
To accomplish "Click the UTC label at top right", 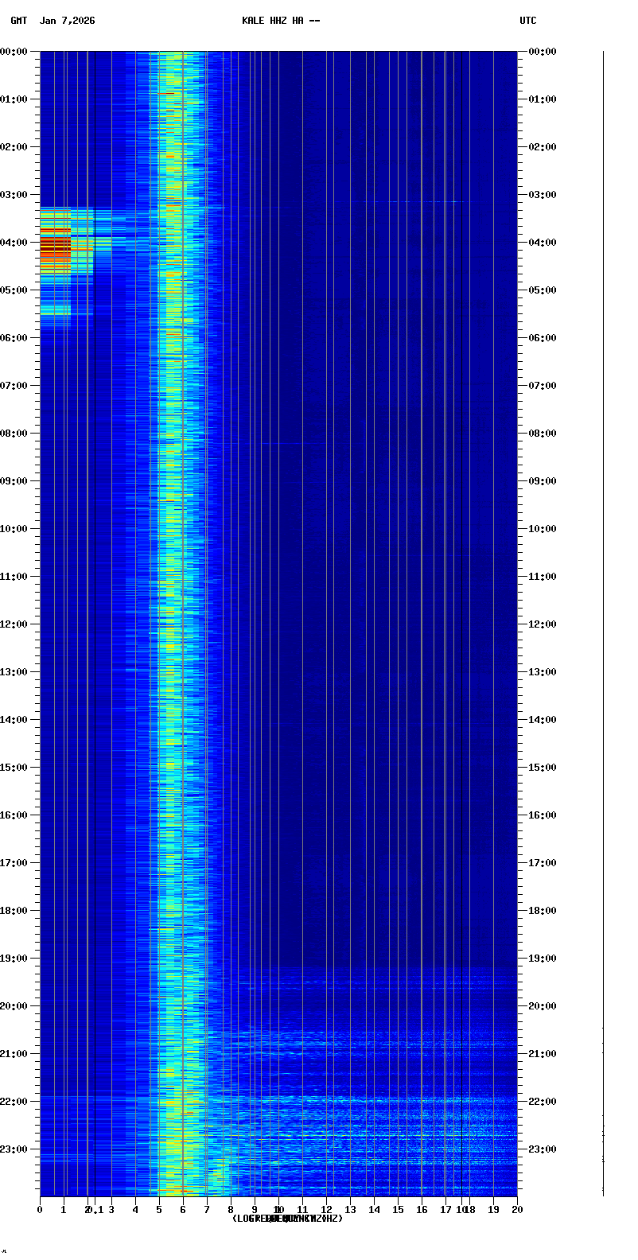I will pyautogui.click(x=528, y=21).
